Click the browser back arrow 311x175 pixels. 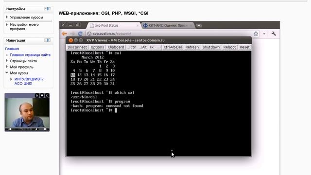tap(65, 34)
